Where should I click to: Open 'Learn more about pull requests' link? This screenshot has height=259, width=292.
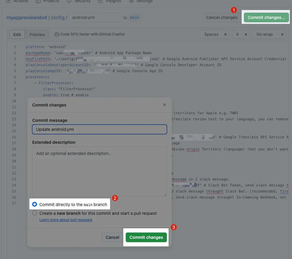66,220
